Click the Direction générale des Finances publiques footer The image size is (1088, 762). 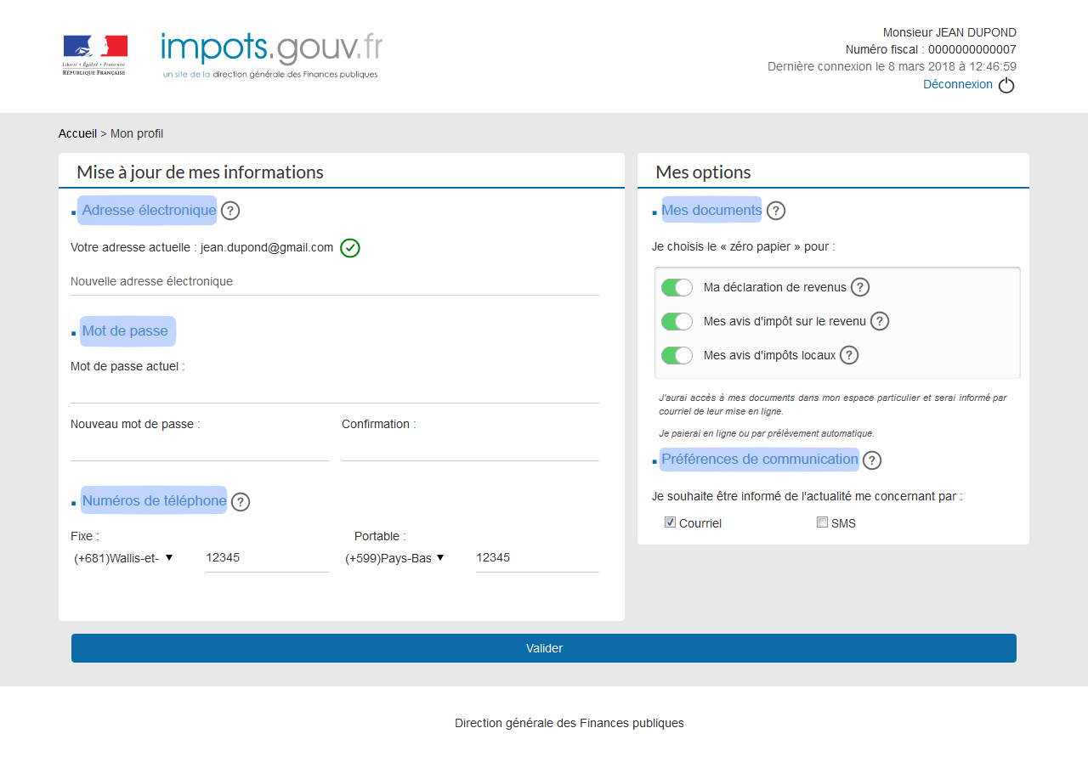point(569,723)
